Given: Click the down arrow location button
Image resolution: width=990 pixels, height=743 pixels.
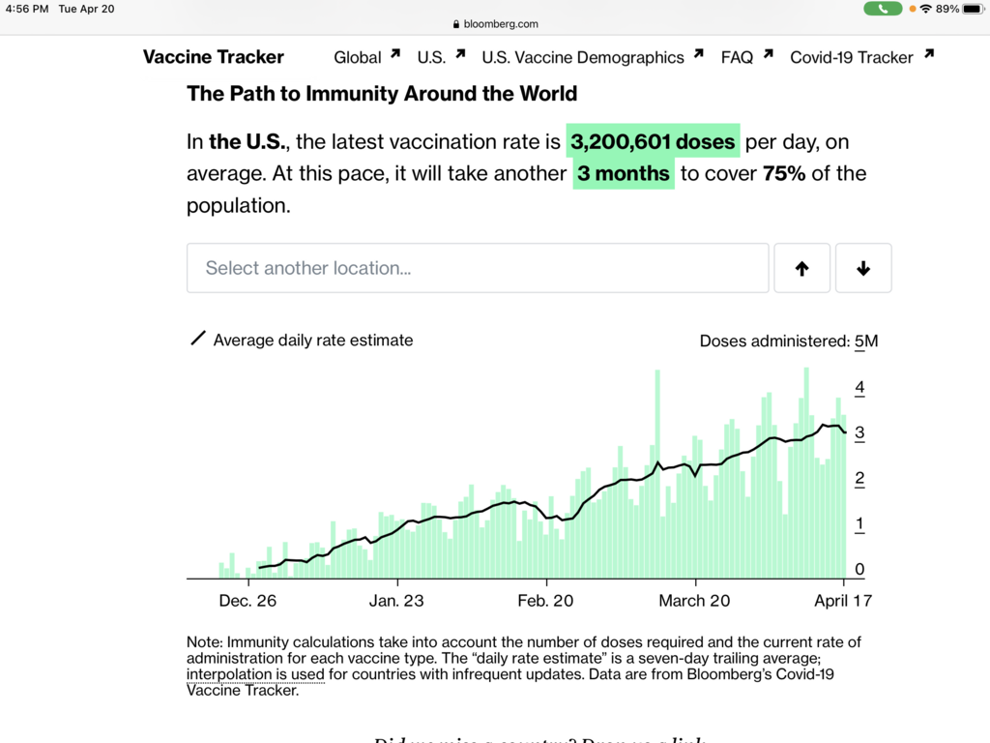Looking at the screenshot, I should pos(863,268).
